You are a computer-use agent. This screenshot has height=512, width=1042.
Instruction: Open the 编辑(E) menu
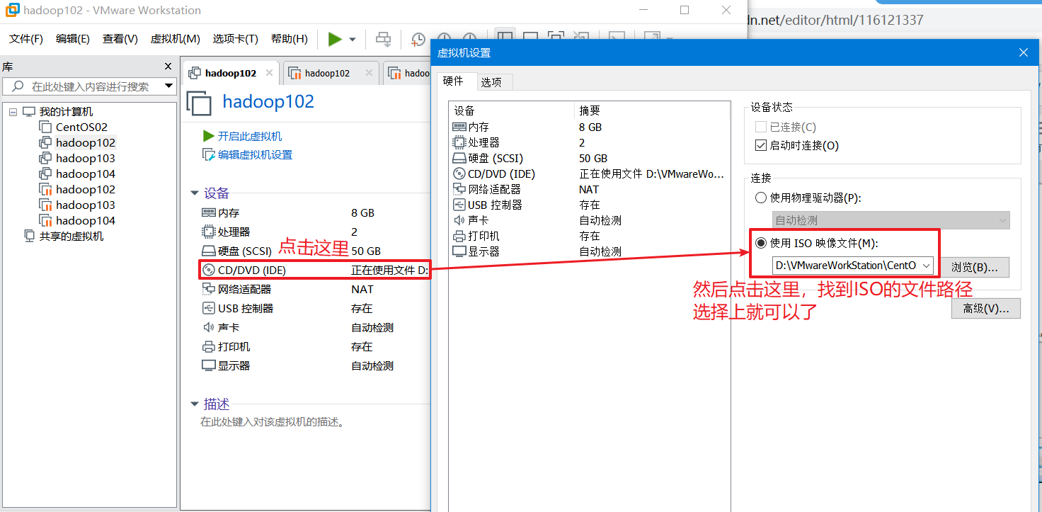click(x=73, y=39)
